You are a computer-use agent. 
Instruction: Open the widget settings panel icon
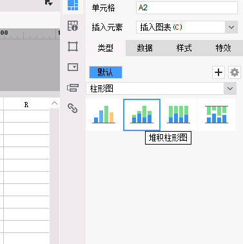(x=73, y=67)
